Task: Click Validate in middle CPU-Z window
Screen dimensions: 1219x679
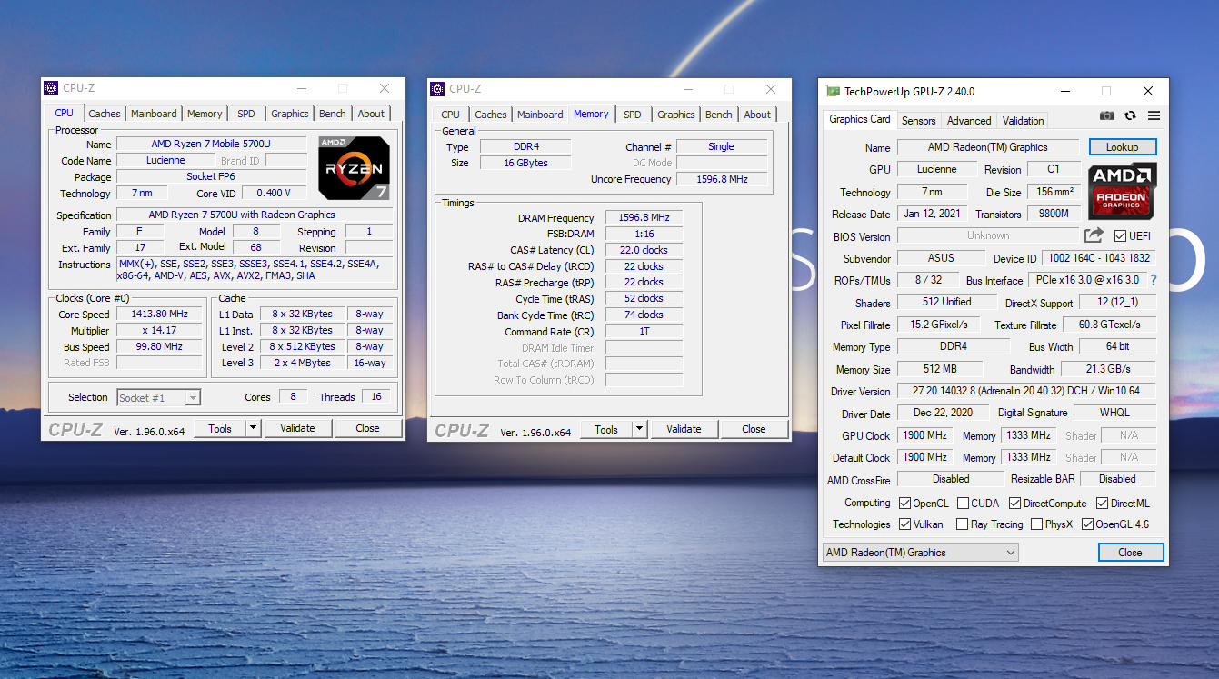Action: 684,429
